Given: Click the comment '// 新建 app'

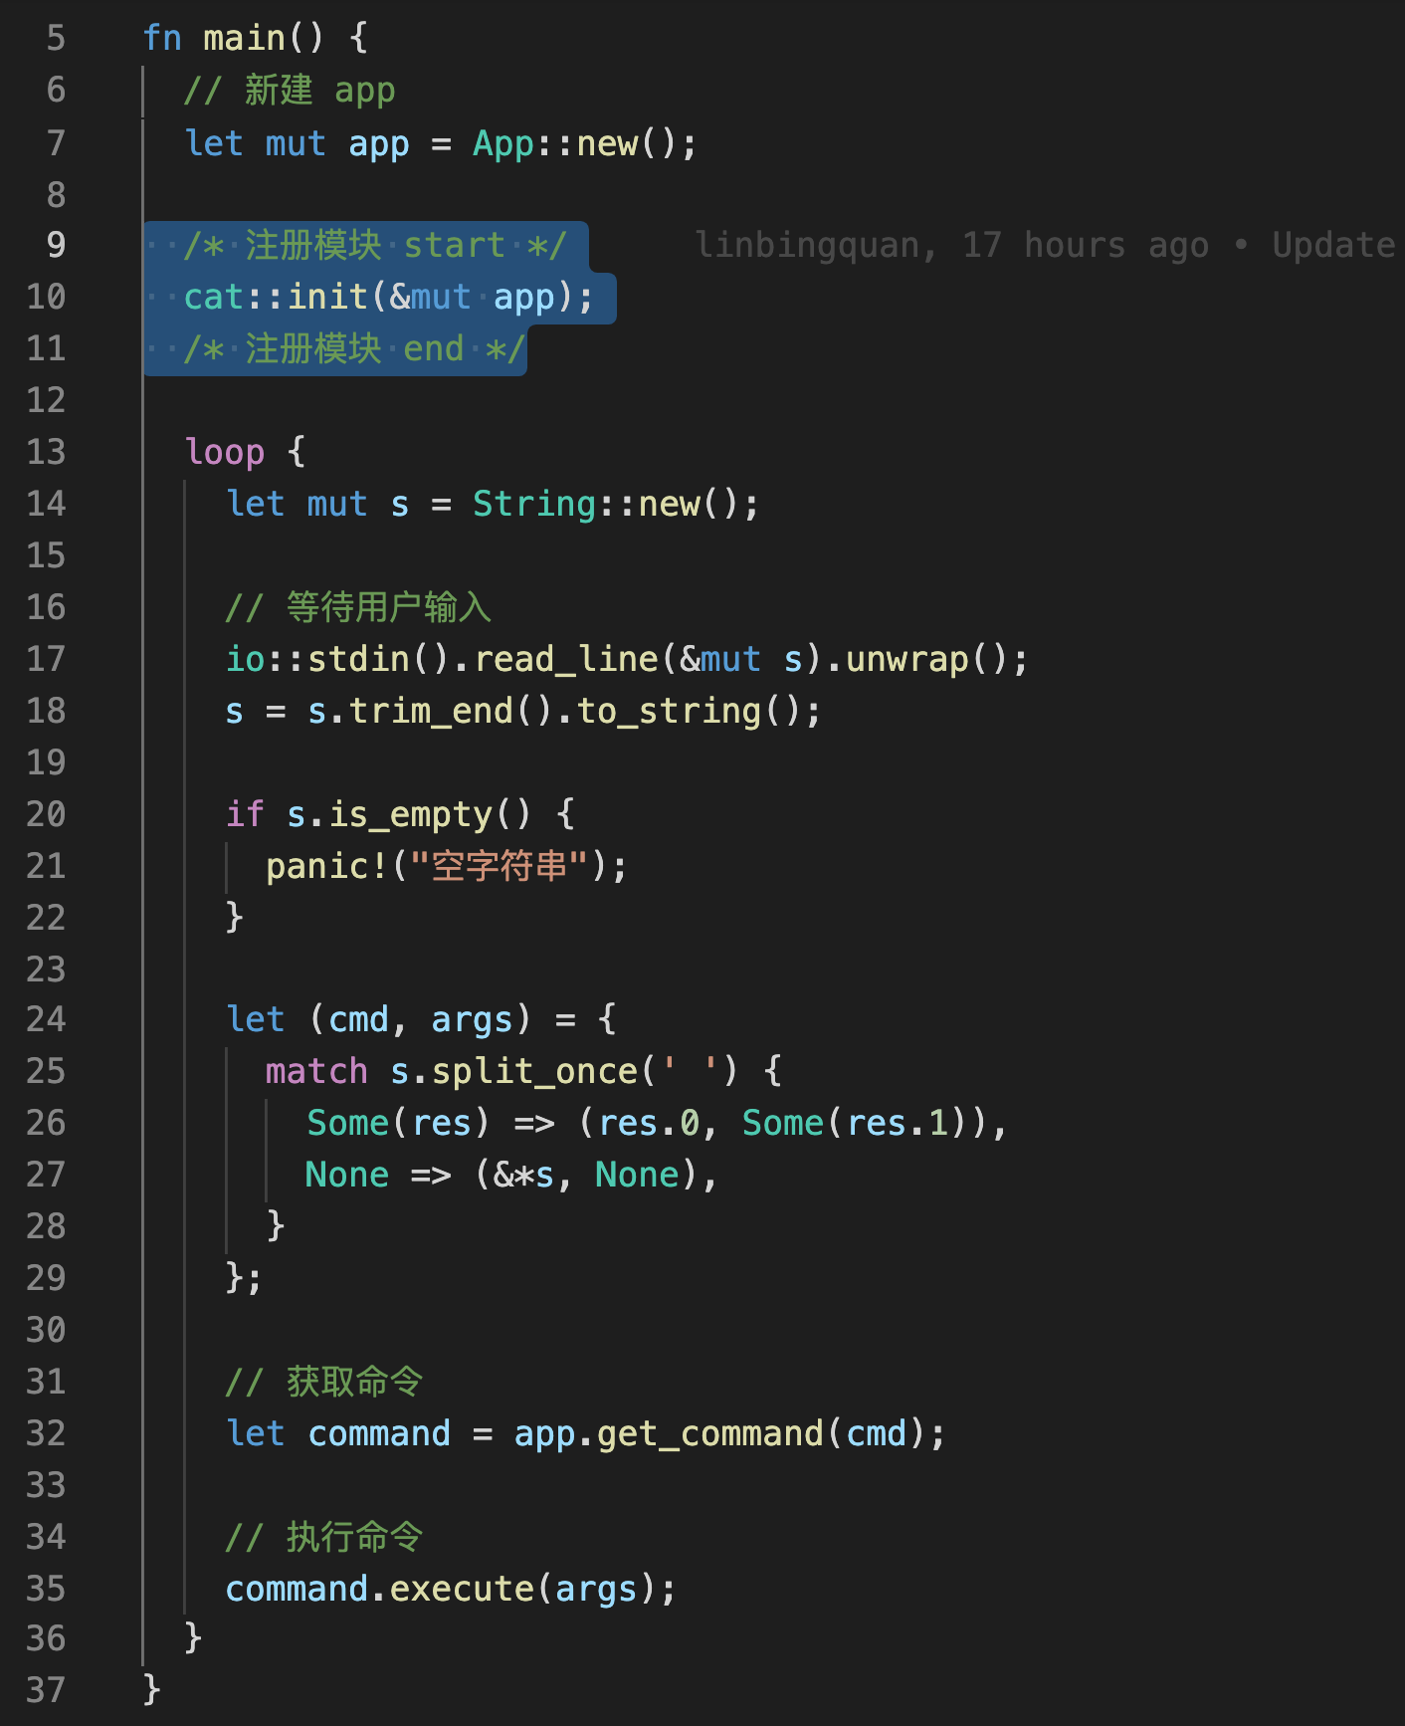Looking at the screenshot, I should (x=290, y=91).
